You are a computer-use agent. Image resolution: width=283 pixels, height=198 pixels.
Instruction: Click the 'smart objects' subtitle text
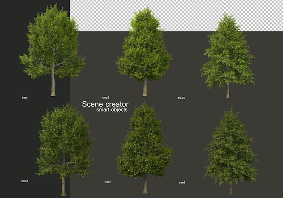click(112, 110)
